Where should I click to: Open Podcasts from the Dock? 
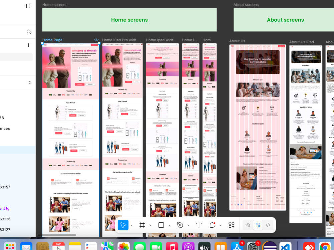point(188,247)
